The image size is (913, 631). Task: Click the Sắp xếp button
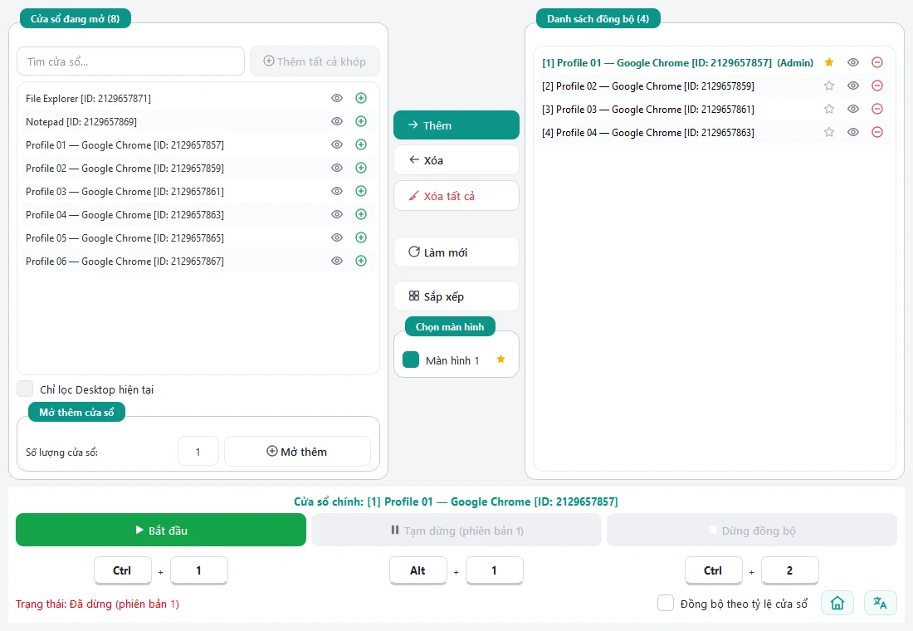pos(456,296)
